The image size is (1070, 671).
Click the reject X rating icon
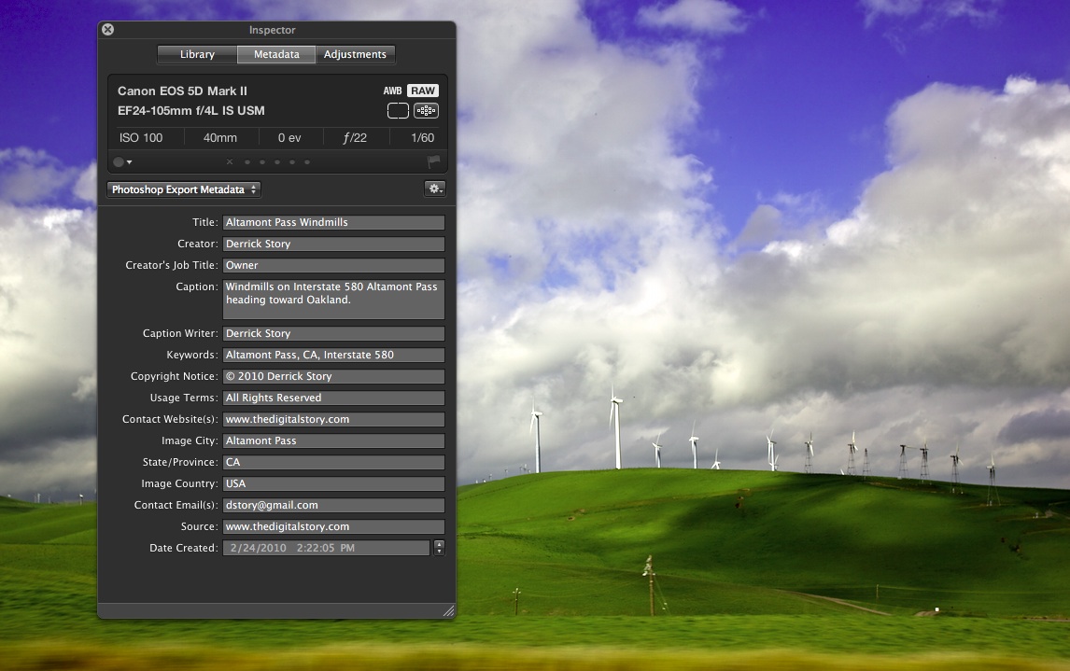pos(230,162)
